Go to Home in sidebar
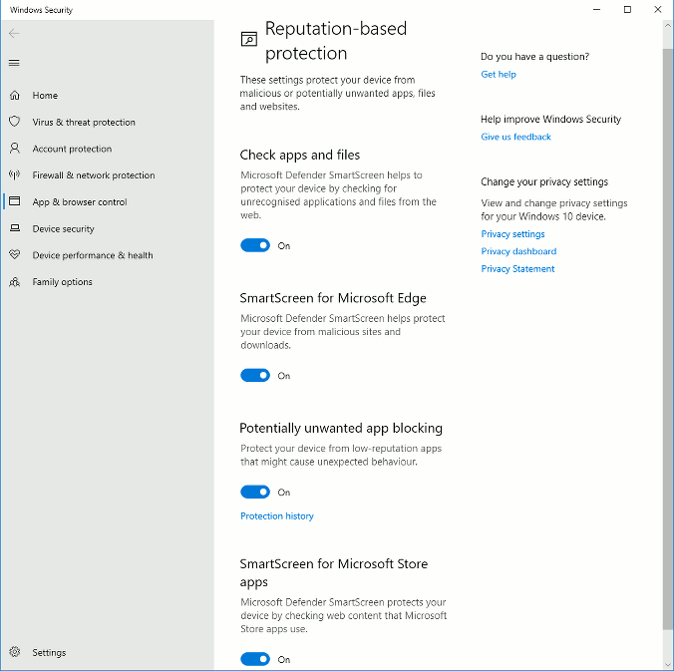Screen dimensions: 674x671 (108, 95)
